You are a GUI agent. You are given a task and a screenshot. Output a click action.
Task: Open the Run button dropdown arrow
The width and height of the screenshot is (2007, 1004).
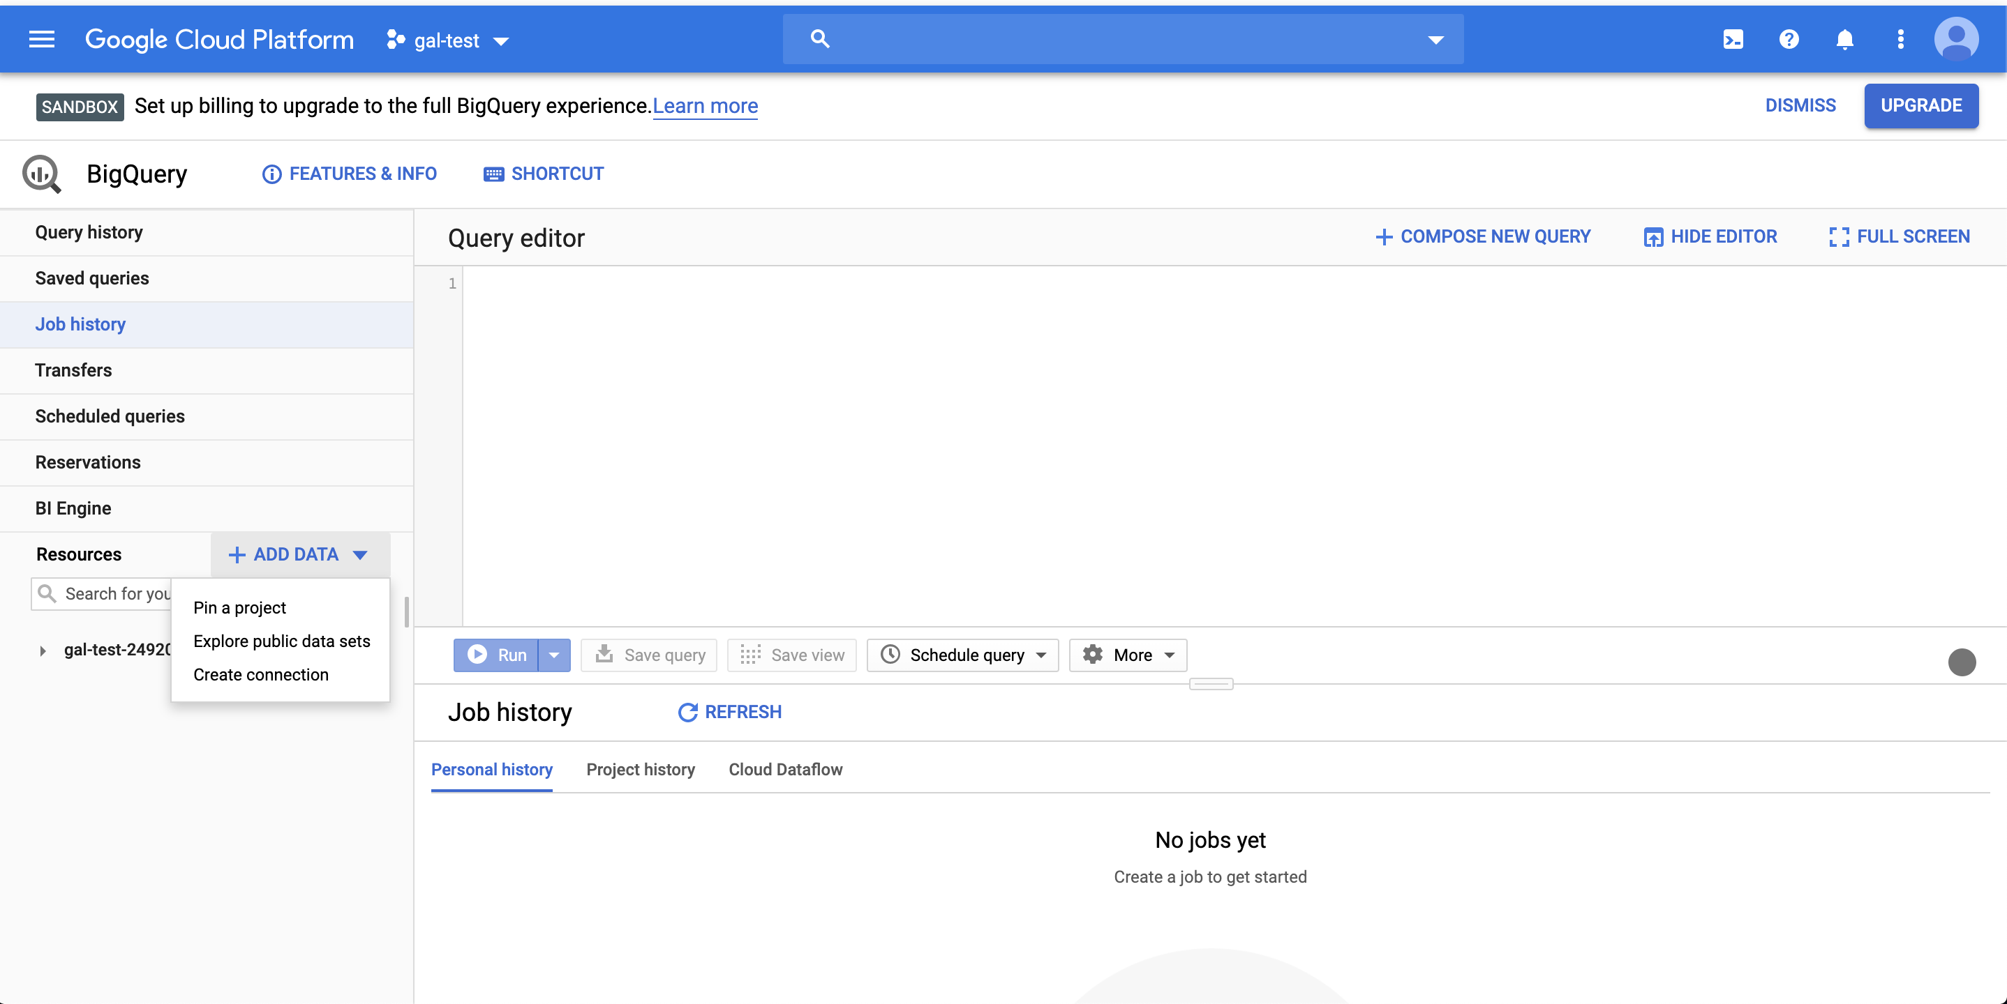click(x=554, y=655)
